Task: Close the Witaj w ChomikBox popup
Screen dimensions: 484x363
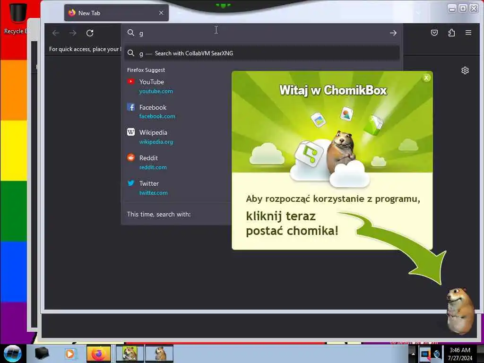Action: point(426,78)
